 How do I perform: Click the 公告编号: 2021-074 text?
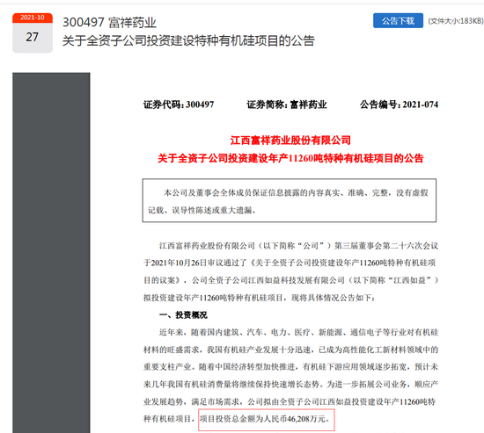[400, 105]
